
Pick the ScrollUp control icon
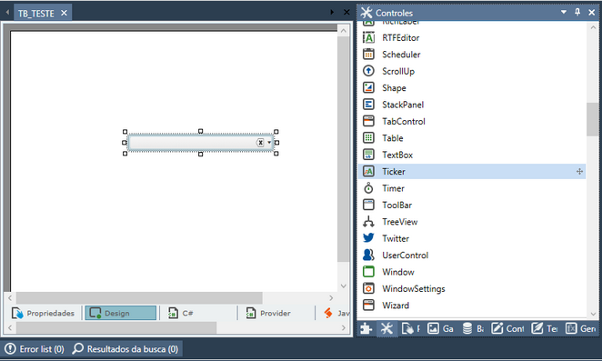click(368, 71)
